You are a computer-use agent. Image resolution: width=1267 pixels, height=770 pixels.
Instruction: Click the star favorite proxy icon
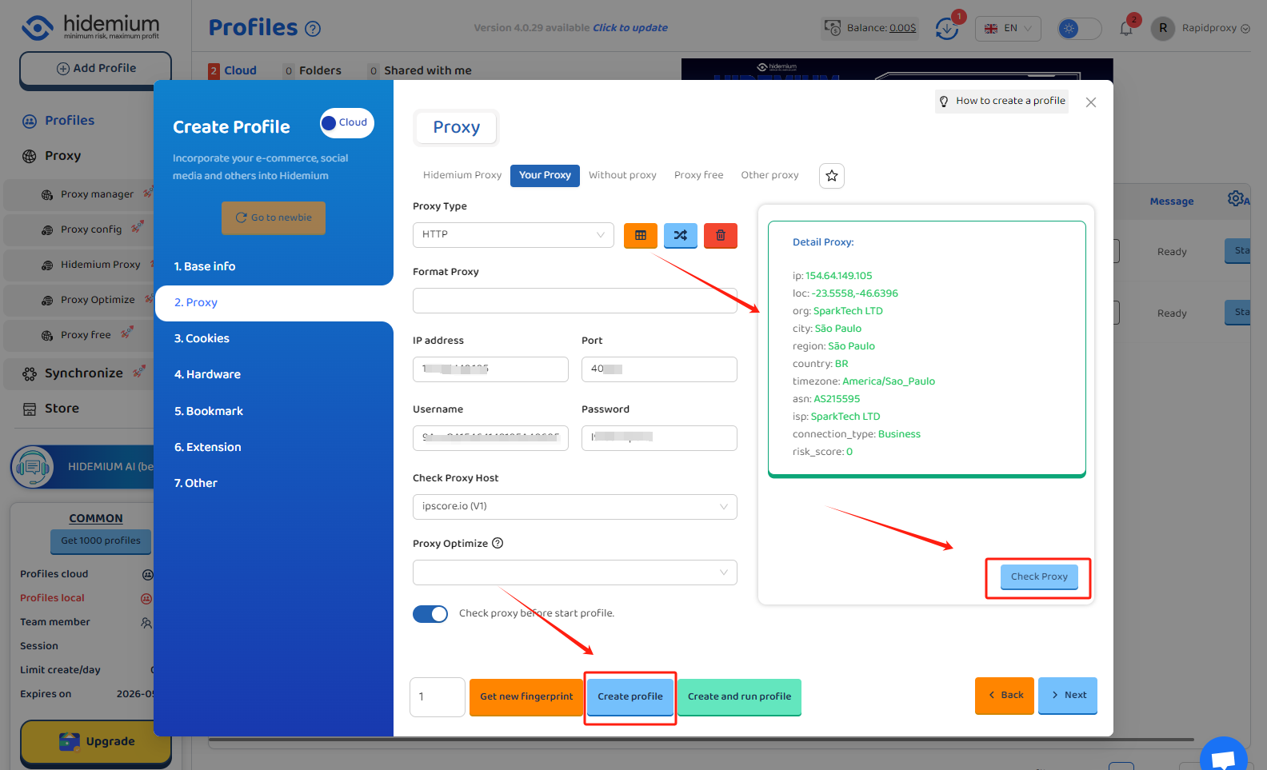coord(832,176)
